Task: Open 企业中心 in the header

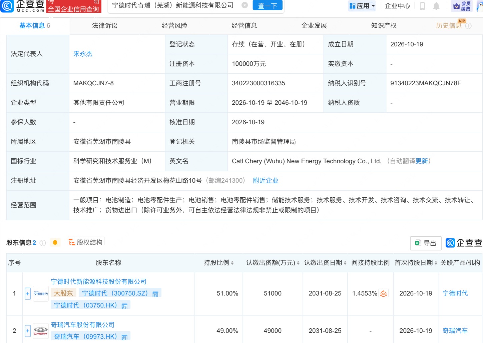Action: tap(397, 6)
